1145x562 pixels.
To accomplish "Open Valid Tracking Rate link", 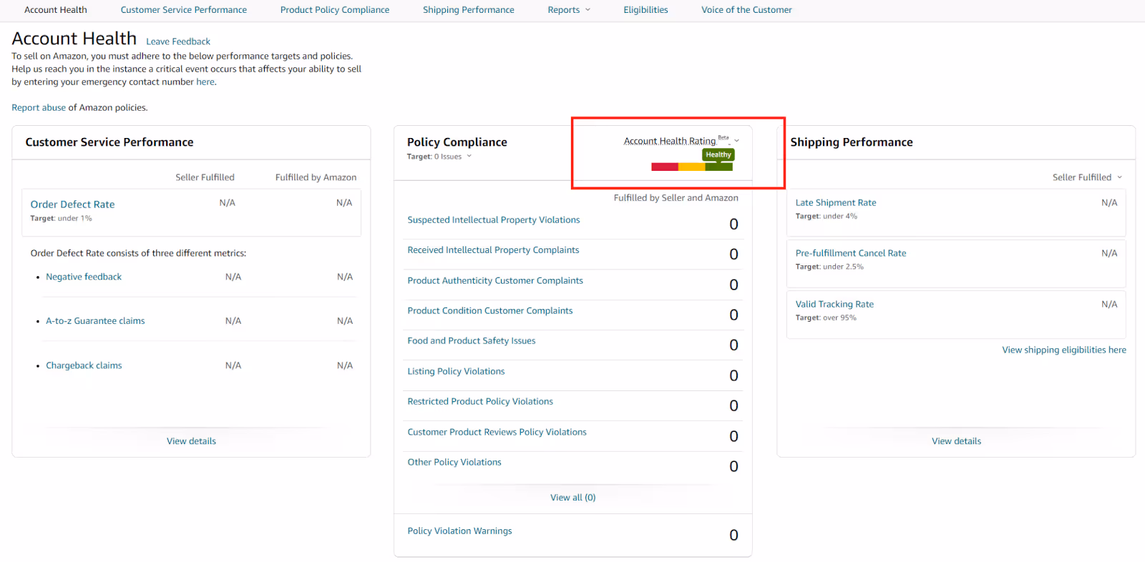I will click(x=834, y=305).
